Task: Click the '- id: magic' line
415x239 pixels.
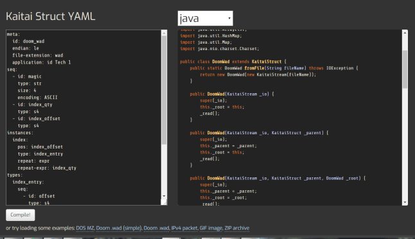Action: click(x=27, y=76)
